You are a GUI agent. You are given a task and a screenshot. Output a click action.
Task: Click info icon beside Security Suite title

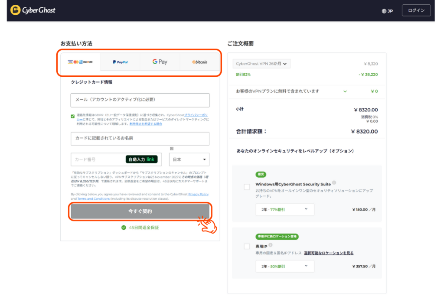coord(334,183)
